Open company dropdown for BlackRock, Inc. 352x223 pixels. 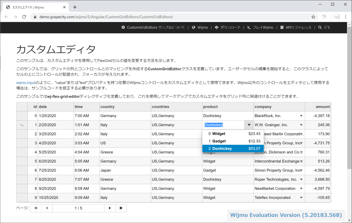[301, 116]
